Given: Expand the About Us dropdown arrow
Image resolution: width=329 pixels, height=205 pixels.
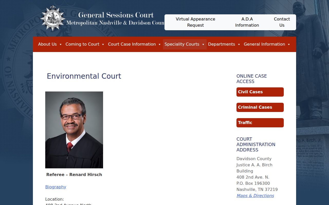Looking at the screenshot, I should 61,44.
